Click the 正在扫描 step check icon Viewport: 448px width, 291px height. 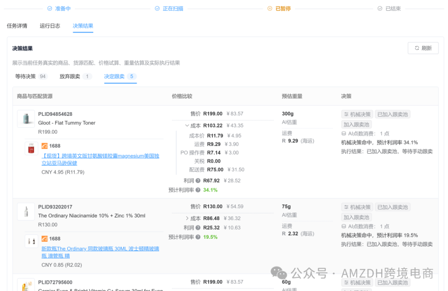click(157, 9)
